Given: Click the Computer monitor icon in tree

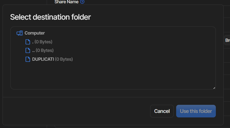Looking at the screenshot, I should [x=20, y=33].
